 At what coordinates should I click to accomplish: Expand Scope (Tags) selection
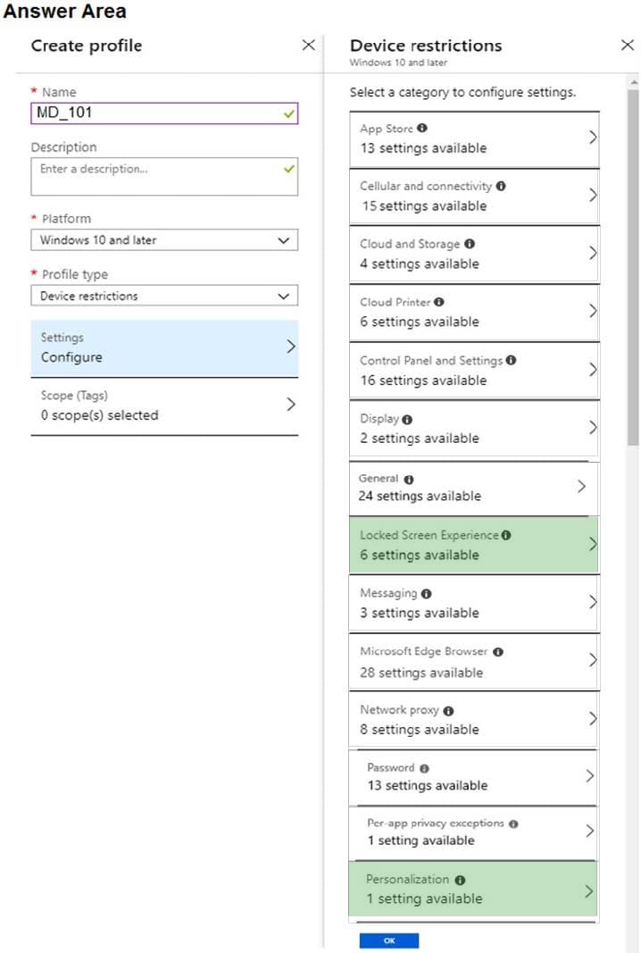[x=164, y=406]
